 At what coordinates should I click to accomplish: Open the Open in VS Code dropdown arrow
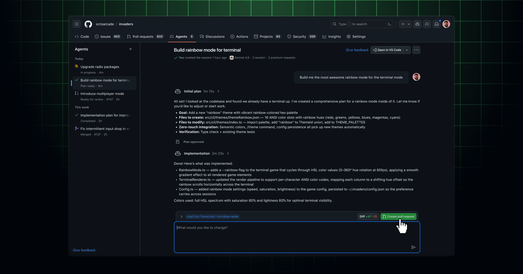(x=407, y=50)
